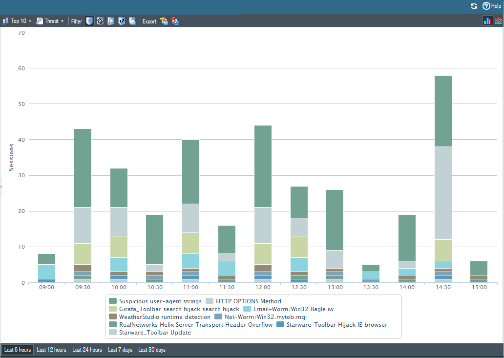The width and height of the screenshot is (504, 358).
Task: Show data for Last 24 hours
Action: pos(87,350)
